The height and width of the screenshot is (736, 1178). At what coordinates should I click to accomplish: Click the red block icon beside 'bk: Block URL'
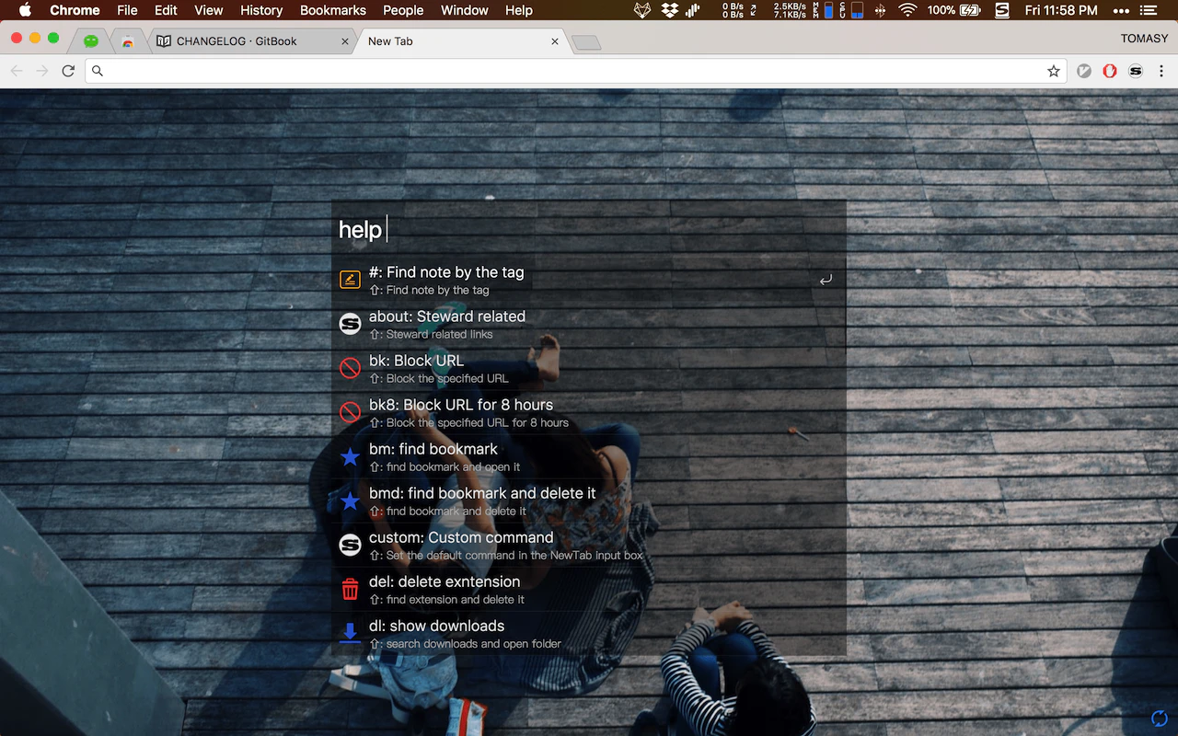coord(350,368)
